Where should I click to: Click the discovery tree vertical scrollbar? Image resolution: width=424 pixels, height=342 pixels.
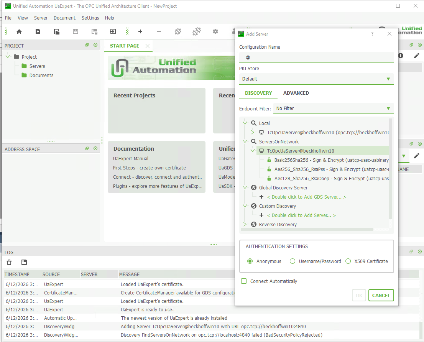click(391, 169)
